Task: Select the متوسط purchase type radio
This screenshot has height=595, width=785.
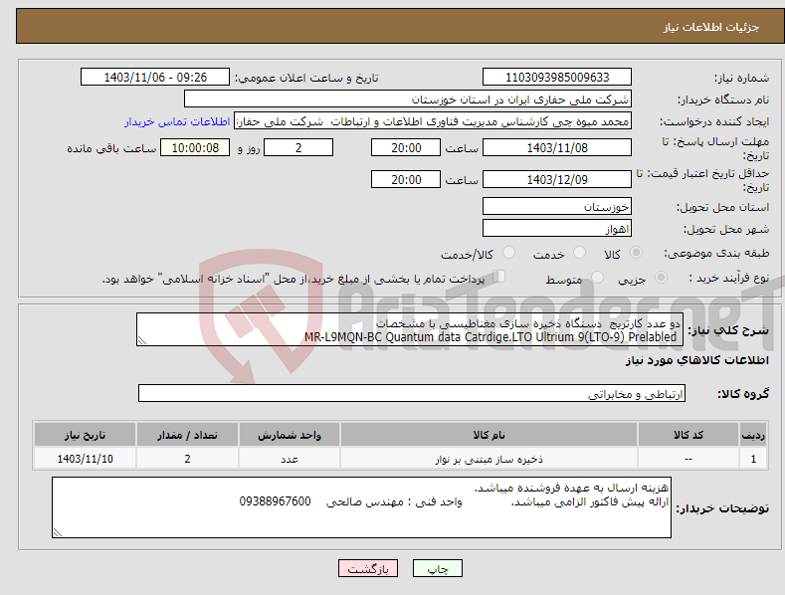Action: pos(597,277)
